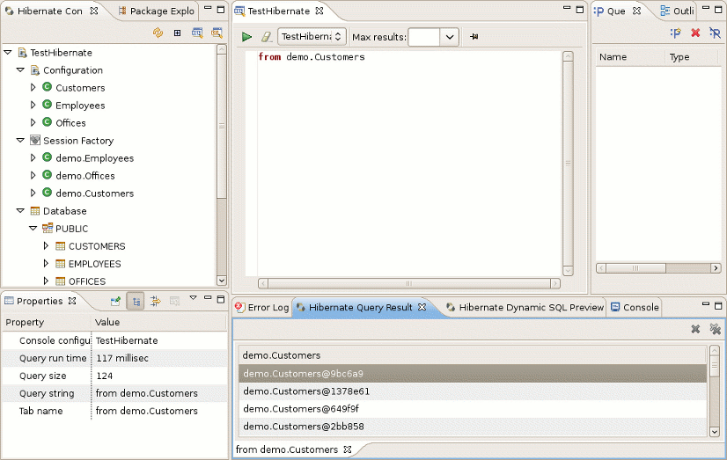This screenshot has width=727, height=460.
Task: Open HQL editor icon in configurations toolbar
Action: pos(197,33)
